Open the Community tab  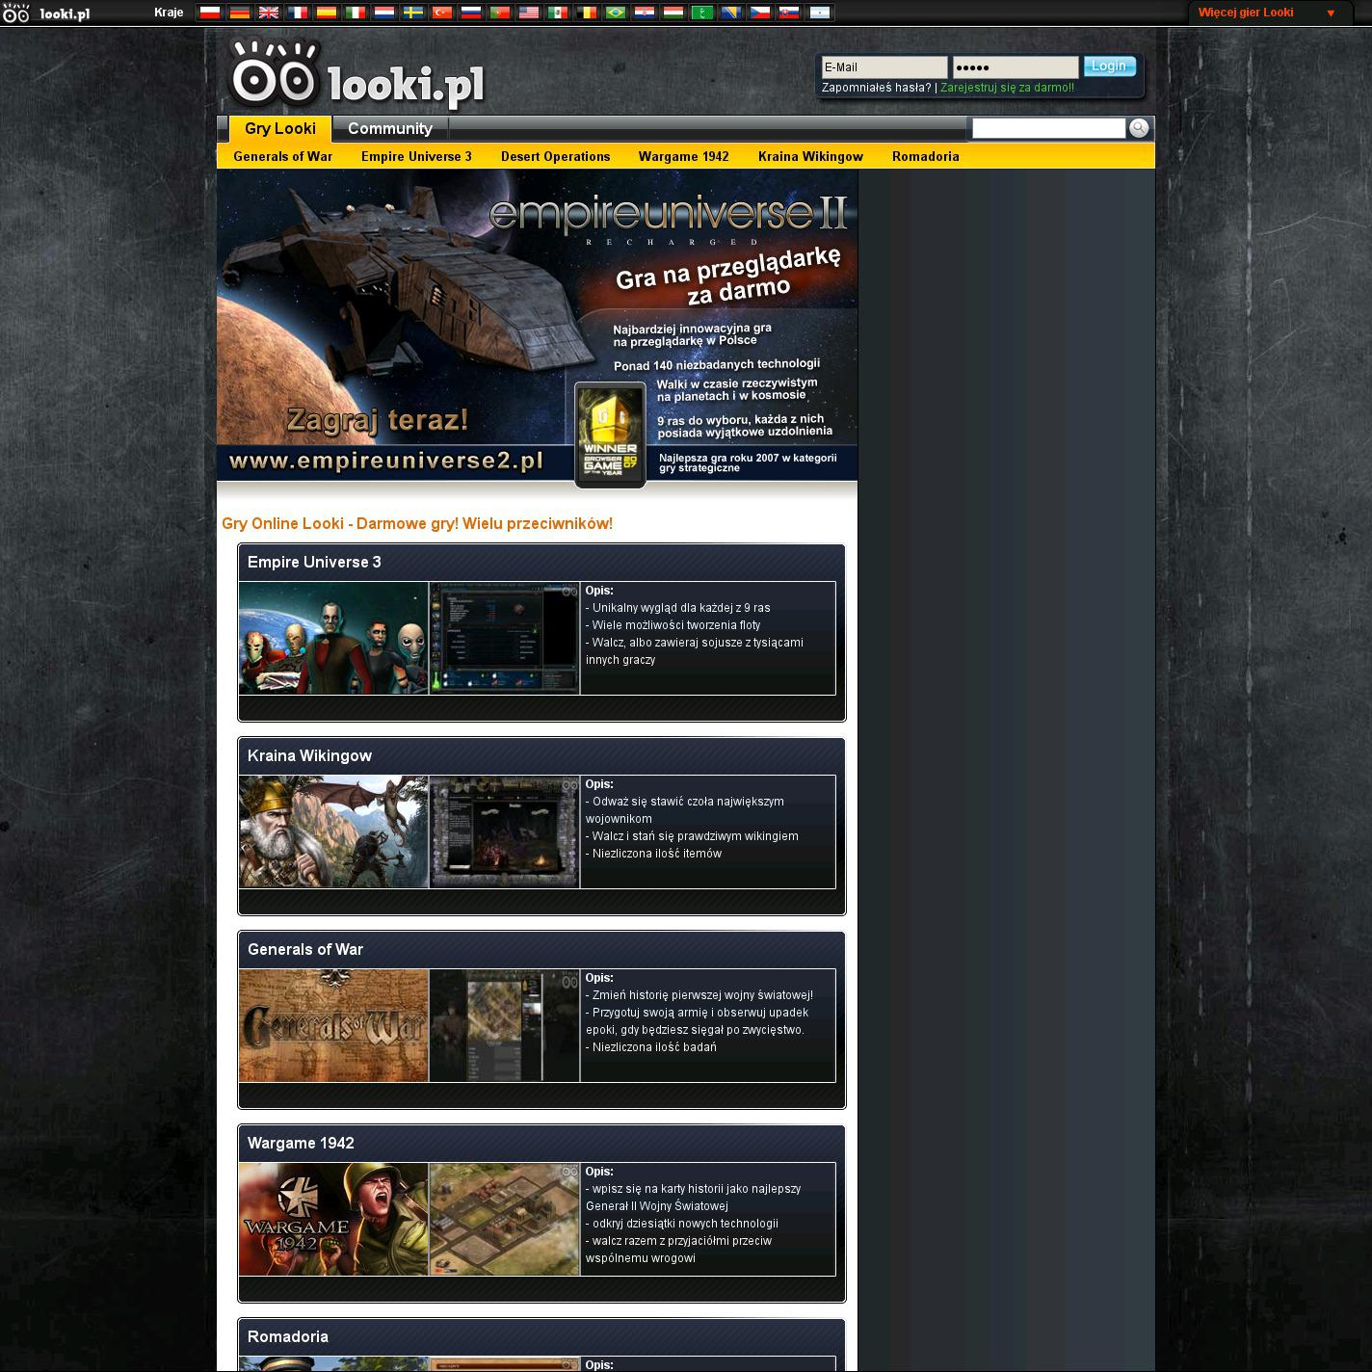pyautogui.click(x=389, y=128)
